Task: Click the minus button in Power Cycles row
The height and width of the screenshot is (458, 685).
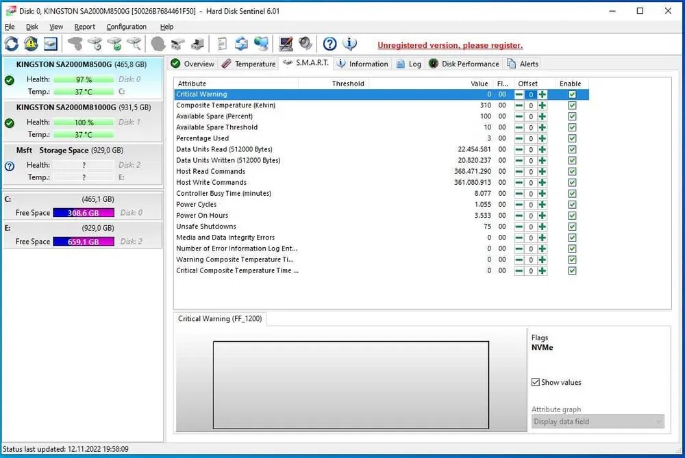Action: pyautogui.click(x=519, y=204)
